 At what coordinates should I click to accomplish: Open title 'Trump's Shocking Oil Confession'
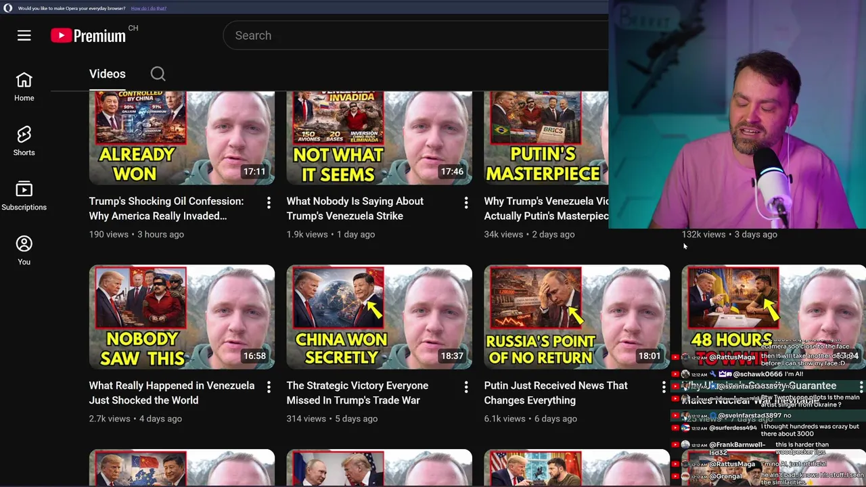coord(166,208)
